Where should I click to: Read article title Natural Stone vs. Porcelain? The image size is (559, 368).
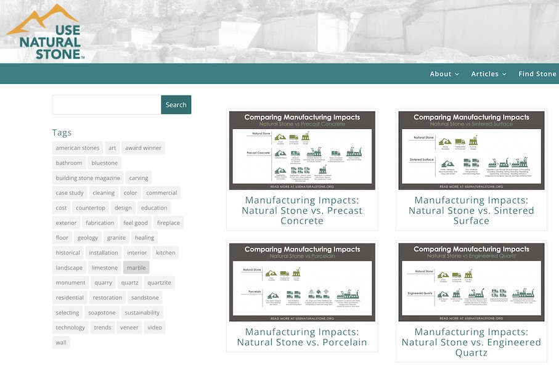[302, 337]
